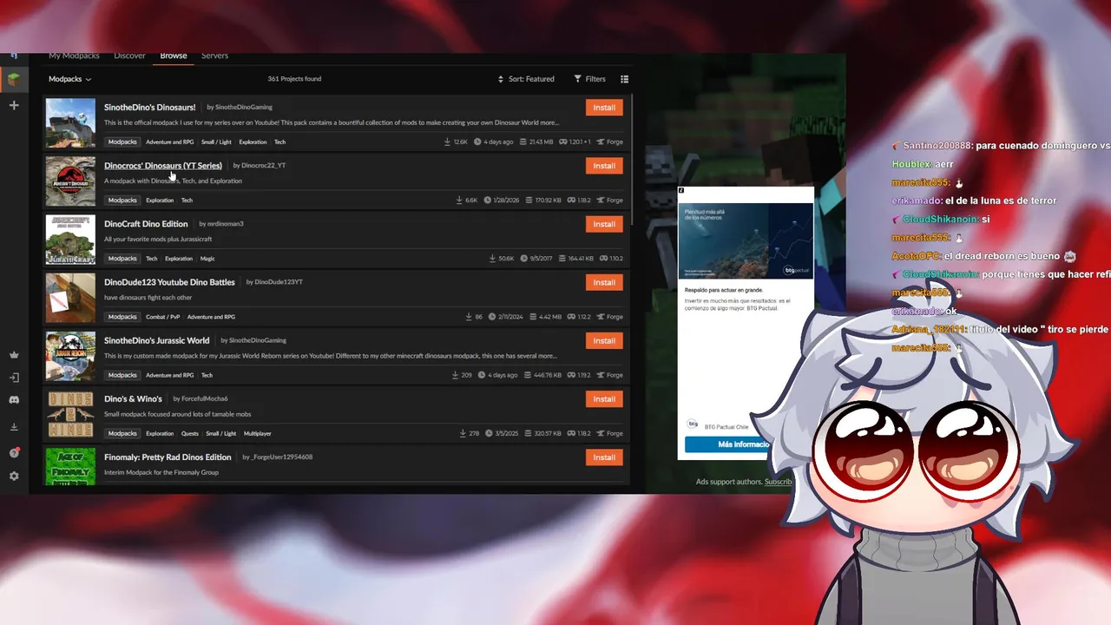Click Modpacks tag on Dinocrocs' Dinosaurs row
The image size is (1111, 625).
tap(122, 200)
